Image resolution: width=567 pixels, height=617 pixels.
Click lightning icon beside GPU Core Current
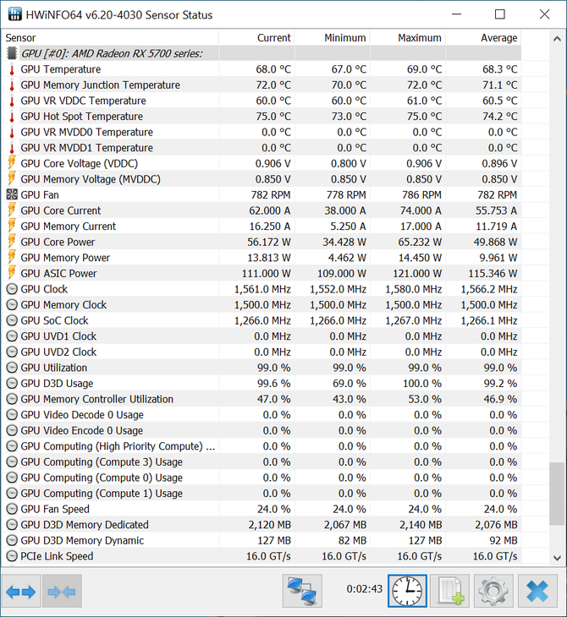click(x=12, y=210)
